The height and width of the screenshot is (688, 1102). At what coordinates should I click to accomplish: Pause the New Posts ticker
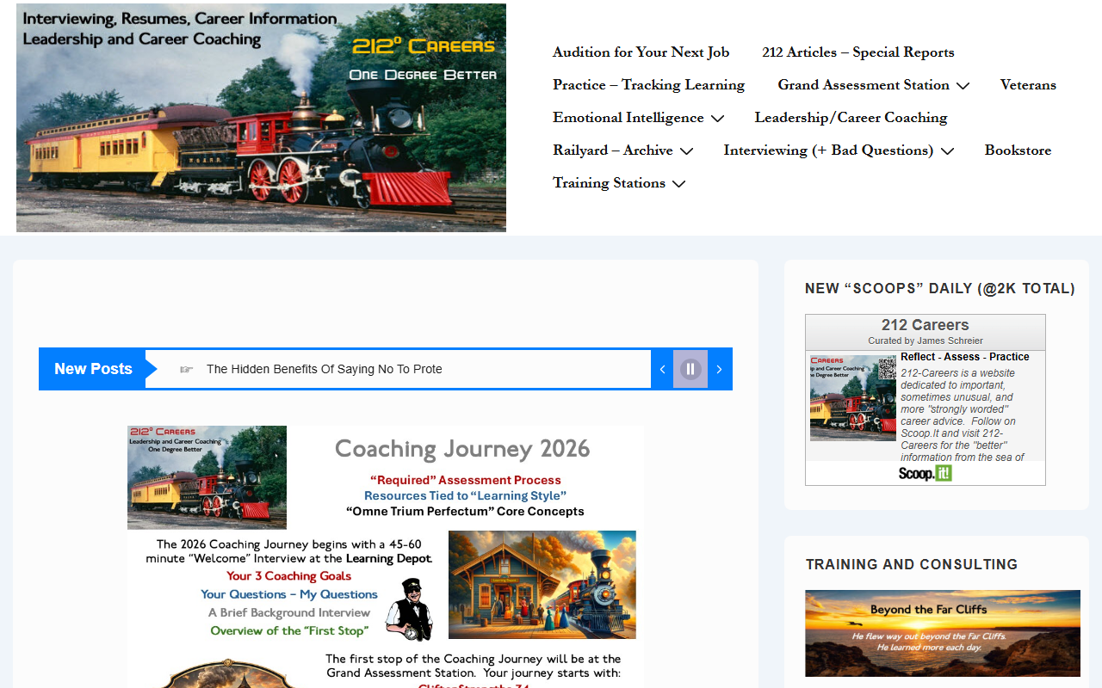[690, 369]
